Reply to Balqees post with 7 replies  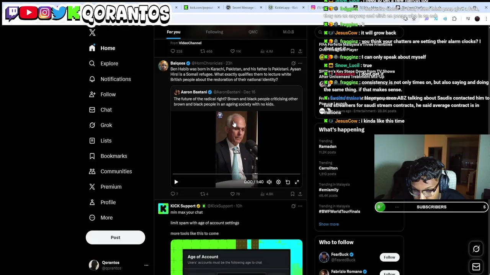(x=175, y=194)
